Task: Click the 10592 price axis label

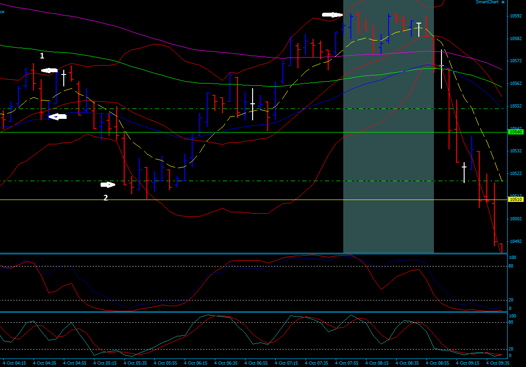Action: [x=516, y=16]
